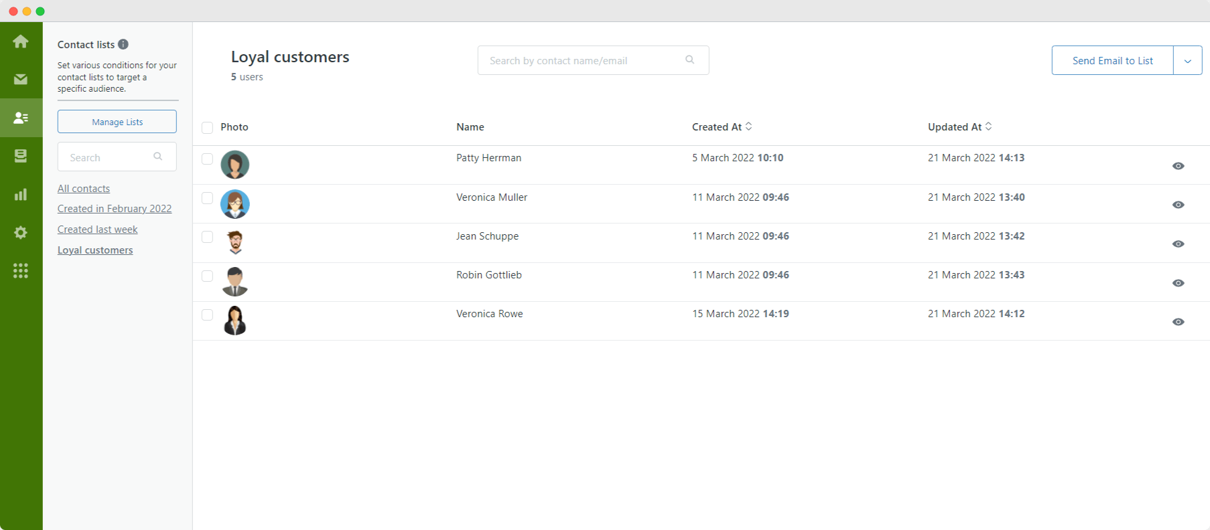Select Veronica Muller's row checkbox

(208, 198)
